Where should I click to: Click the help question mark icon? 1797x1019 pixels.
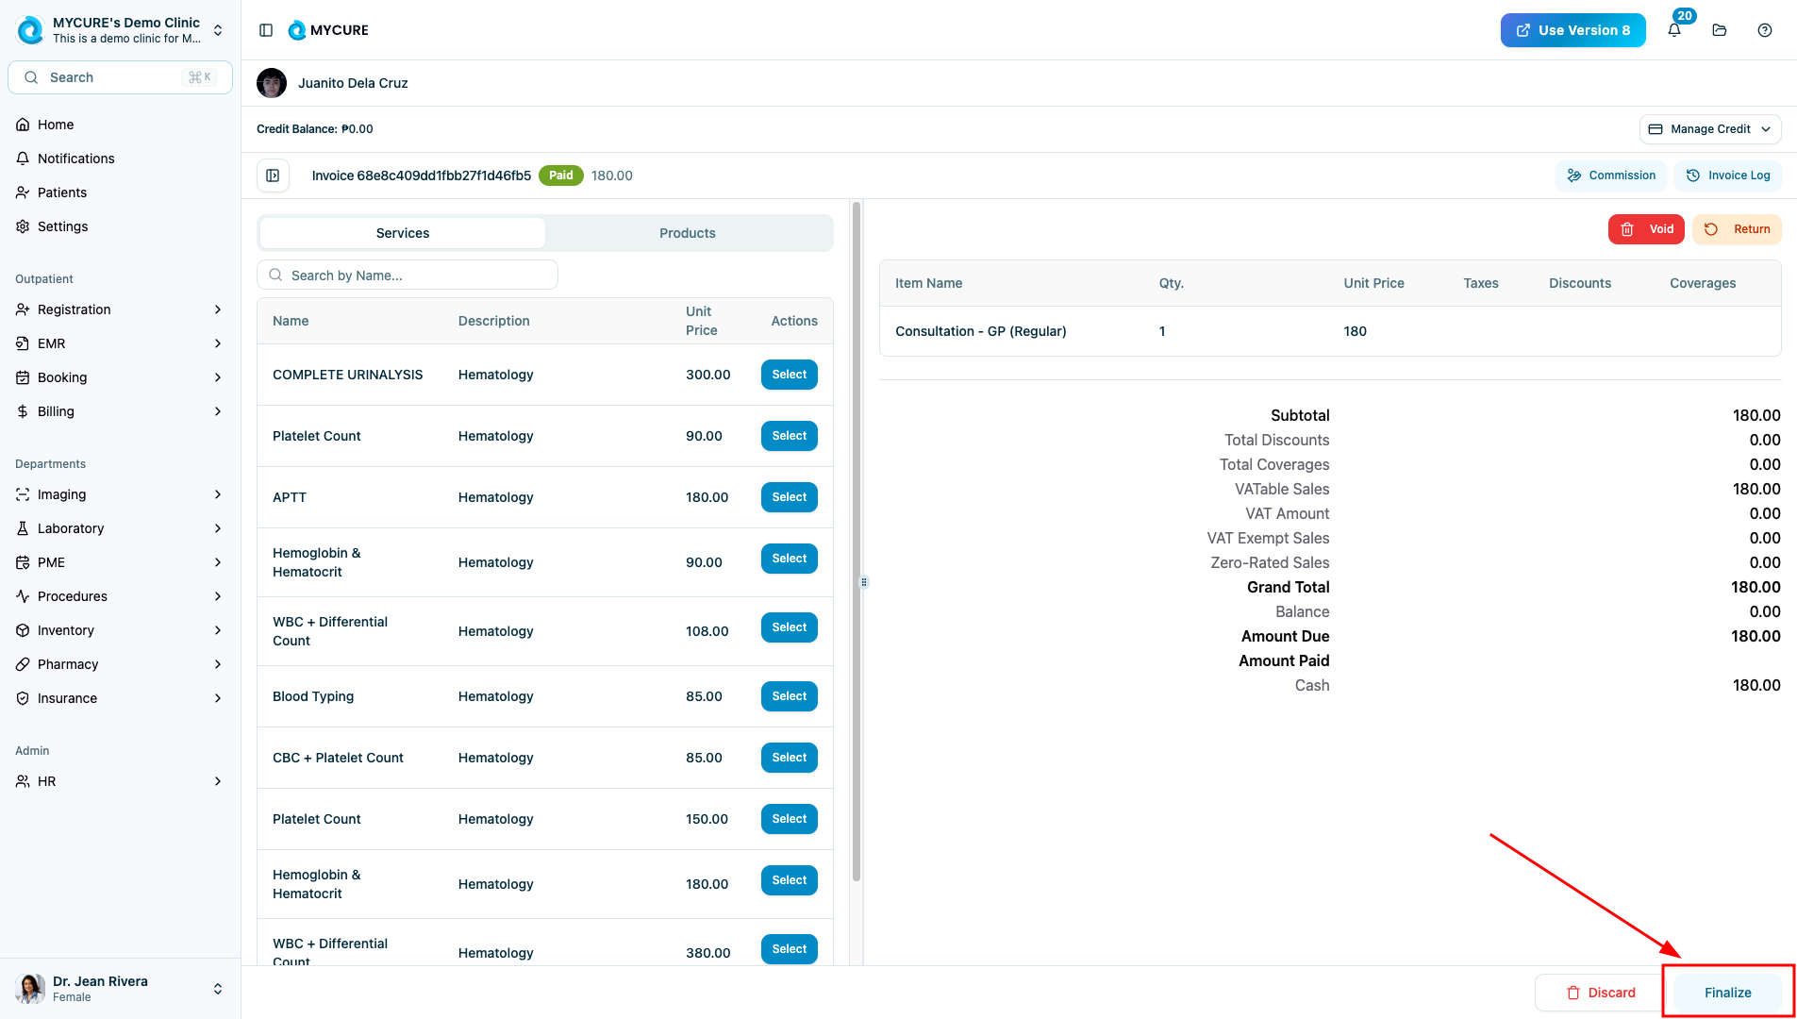coord(1765,30)
